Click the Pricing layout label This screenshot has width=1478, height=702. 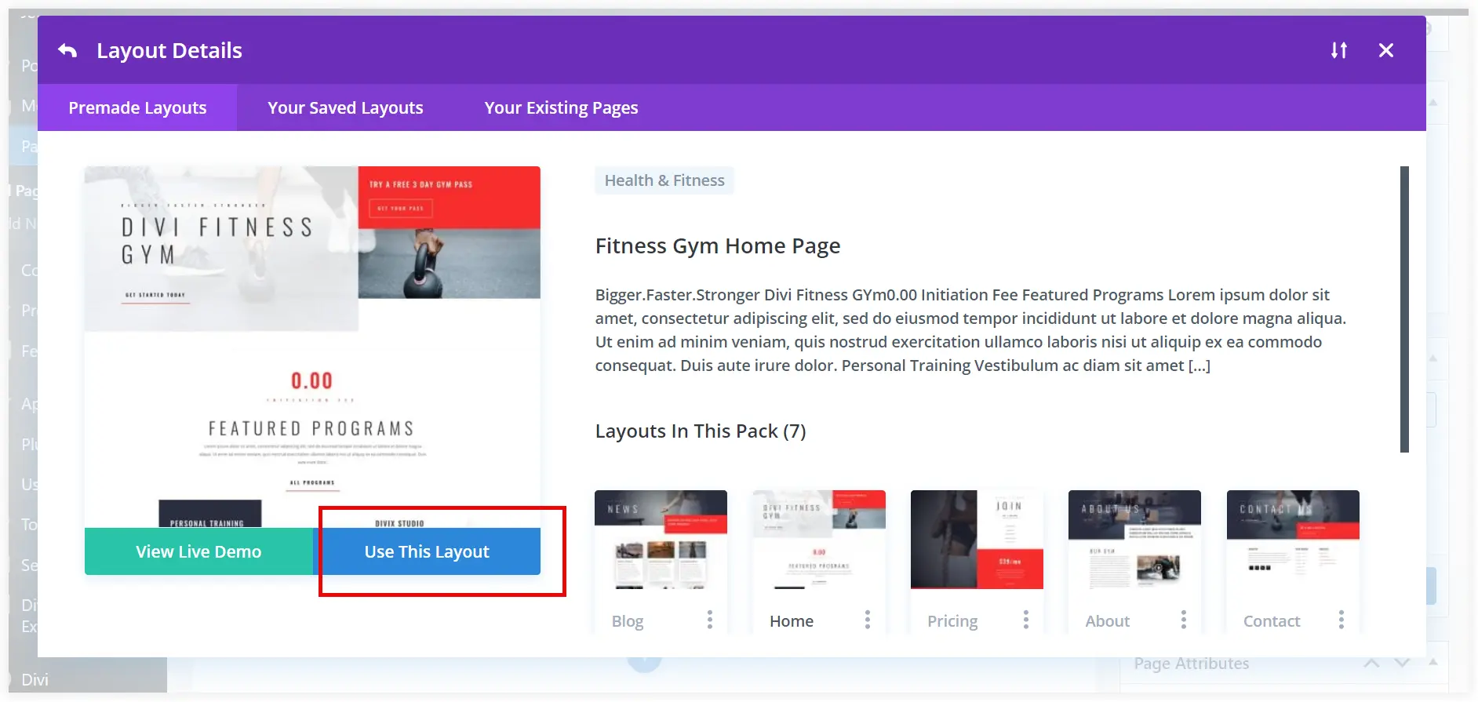point(952,621)
